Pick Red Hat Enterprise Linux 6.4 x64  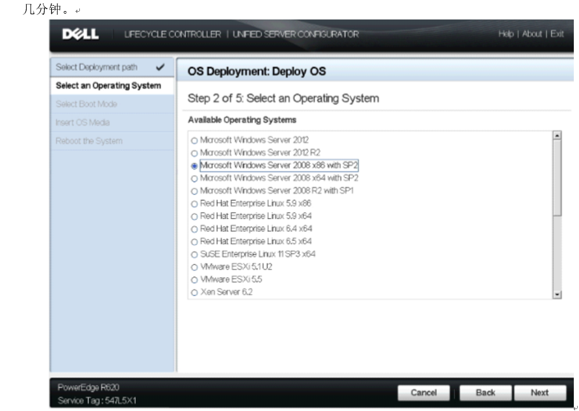pyautogui.click(x=194, y=229)
